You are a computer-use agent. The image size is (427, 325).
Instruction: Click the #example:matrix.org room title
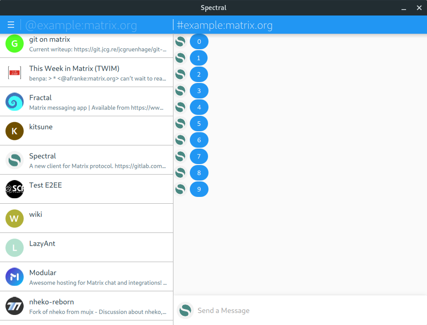(x=225, y=25)
